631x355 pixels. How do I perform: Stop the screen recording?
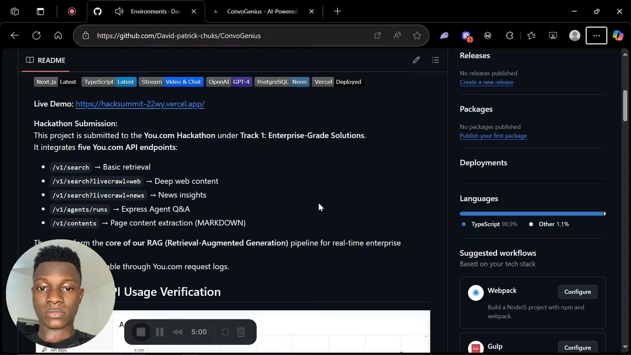[141, 332]
